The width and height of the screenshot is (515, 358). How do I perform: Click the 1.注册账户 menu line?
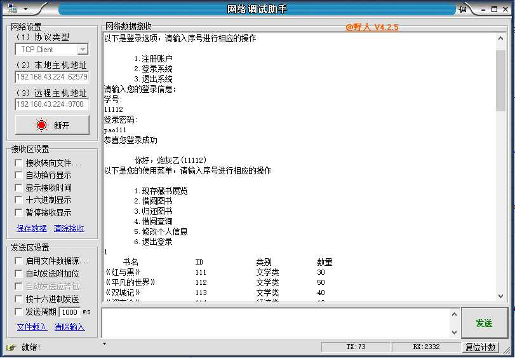point(154,59)
